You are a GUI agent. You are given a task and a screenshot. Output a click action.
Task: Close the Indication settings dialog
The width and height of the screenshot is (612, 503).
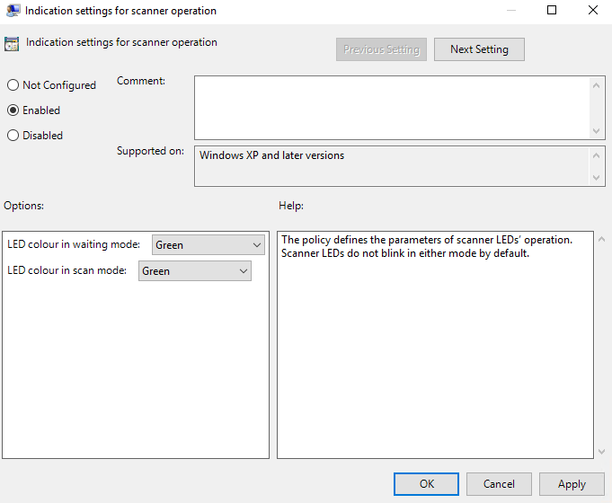pos(591,11)
